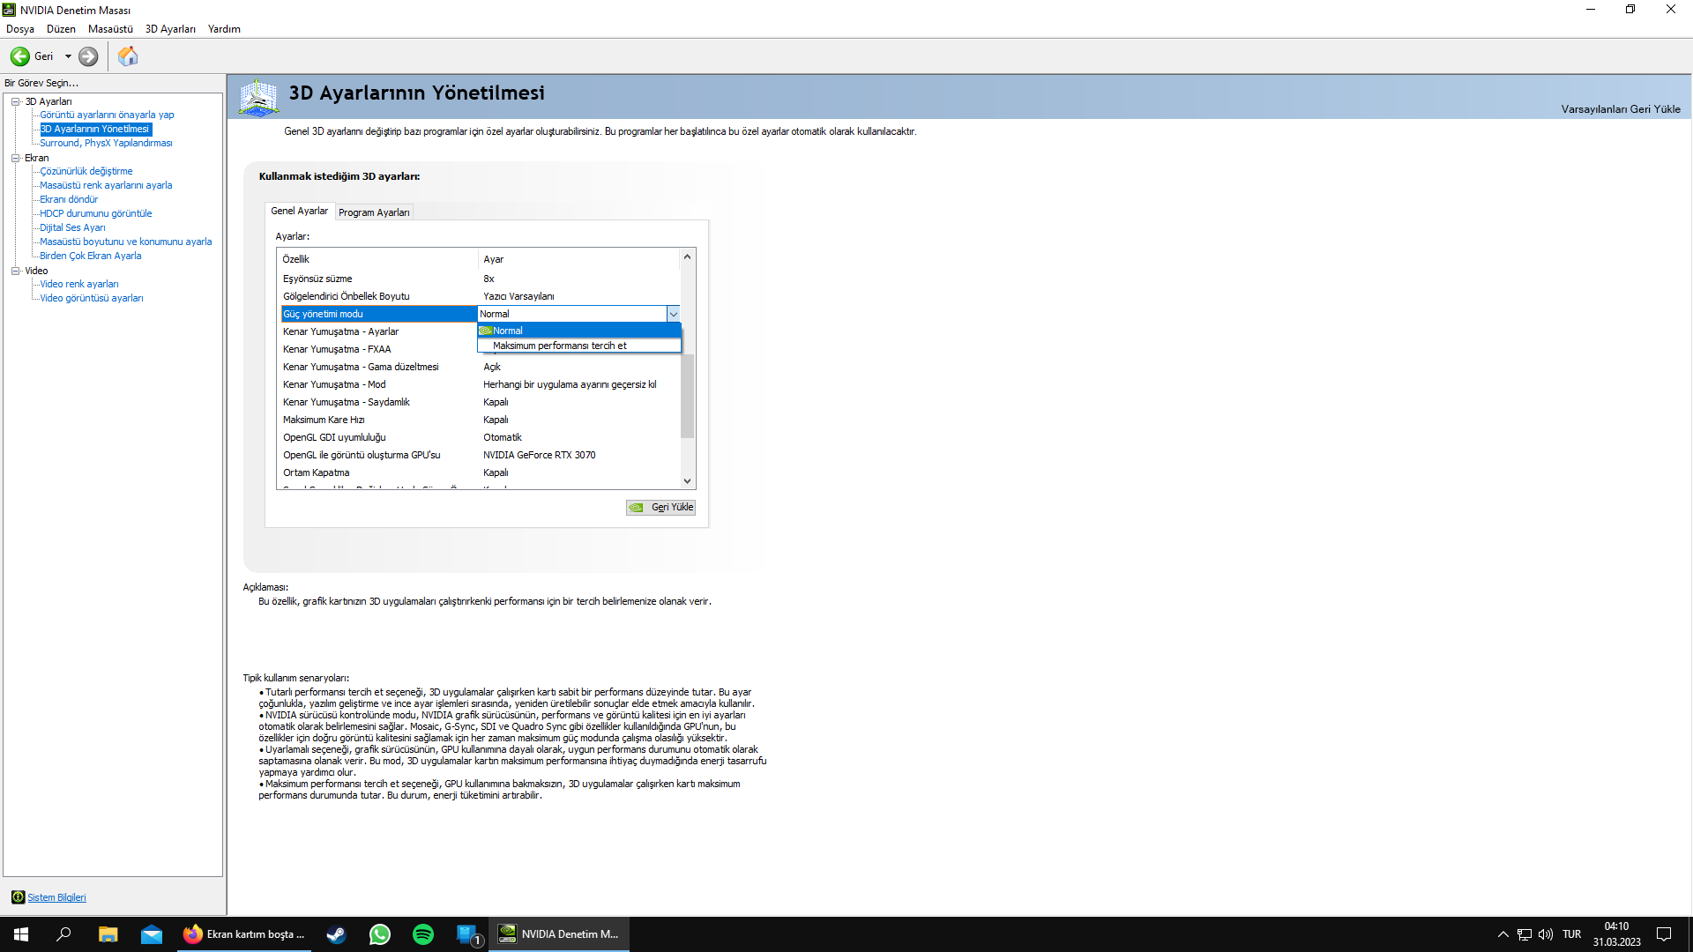1693x952 pixels.
Task: Collapse the 3D Ayarları tree node
Action: 15,101
